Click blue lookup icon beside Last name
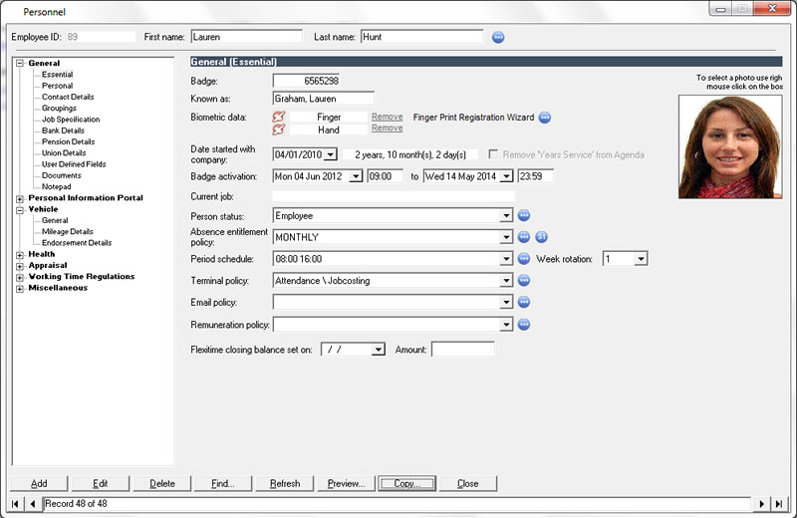The image size is (797, 518). pos(499,37)
